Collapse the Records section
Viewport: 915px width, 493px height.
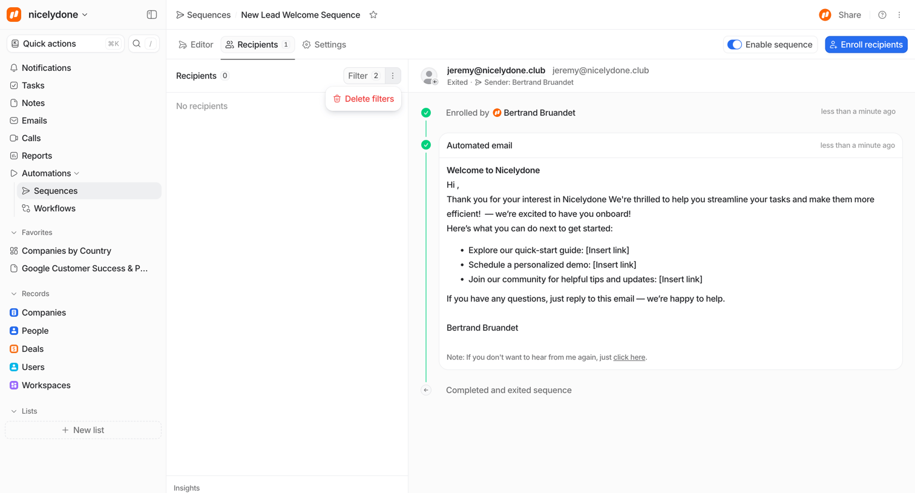[x=14, y=294]
